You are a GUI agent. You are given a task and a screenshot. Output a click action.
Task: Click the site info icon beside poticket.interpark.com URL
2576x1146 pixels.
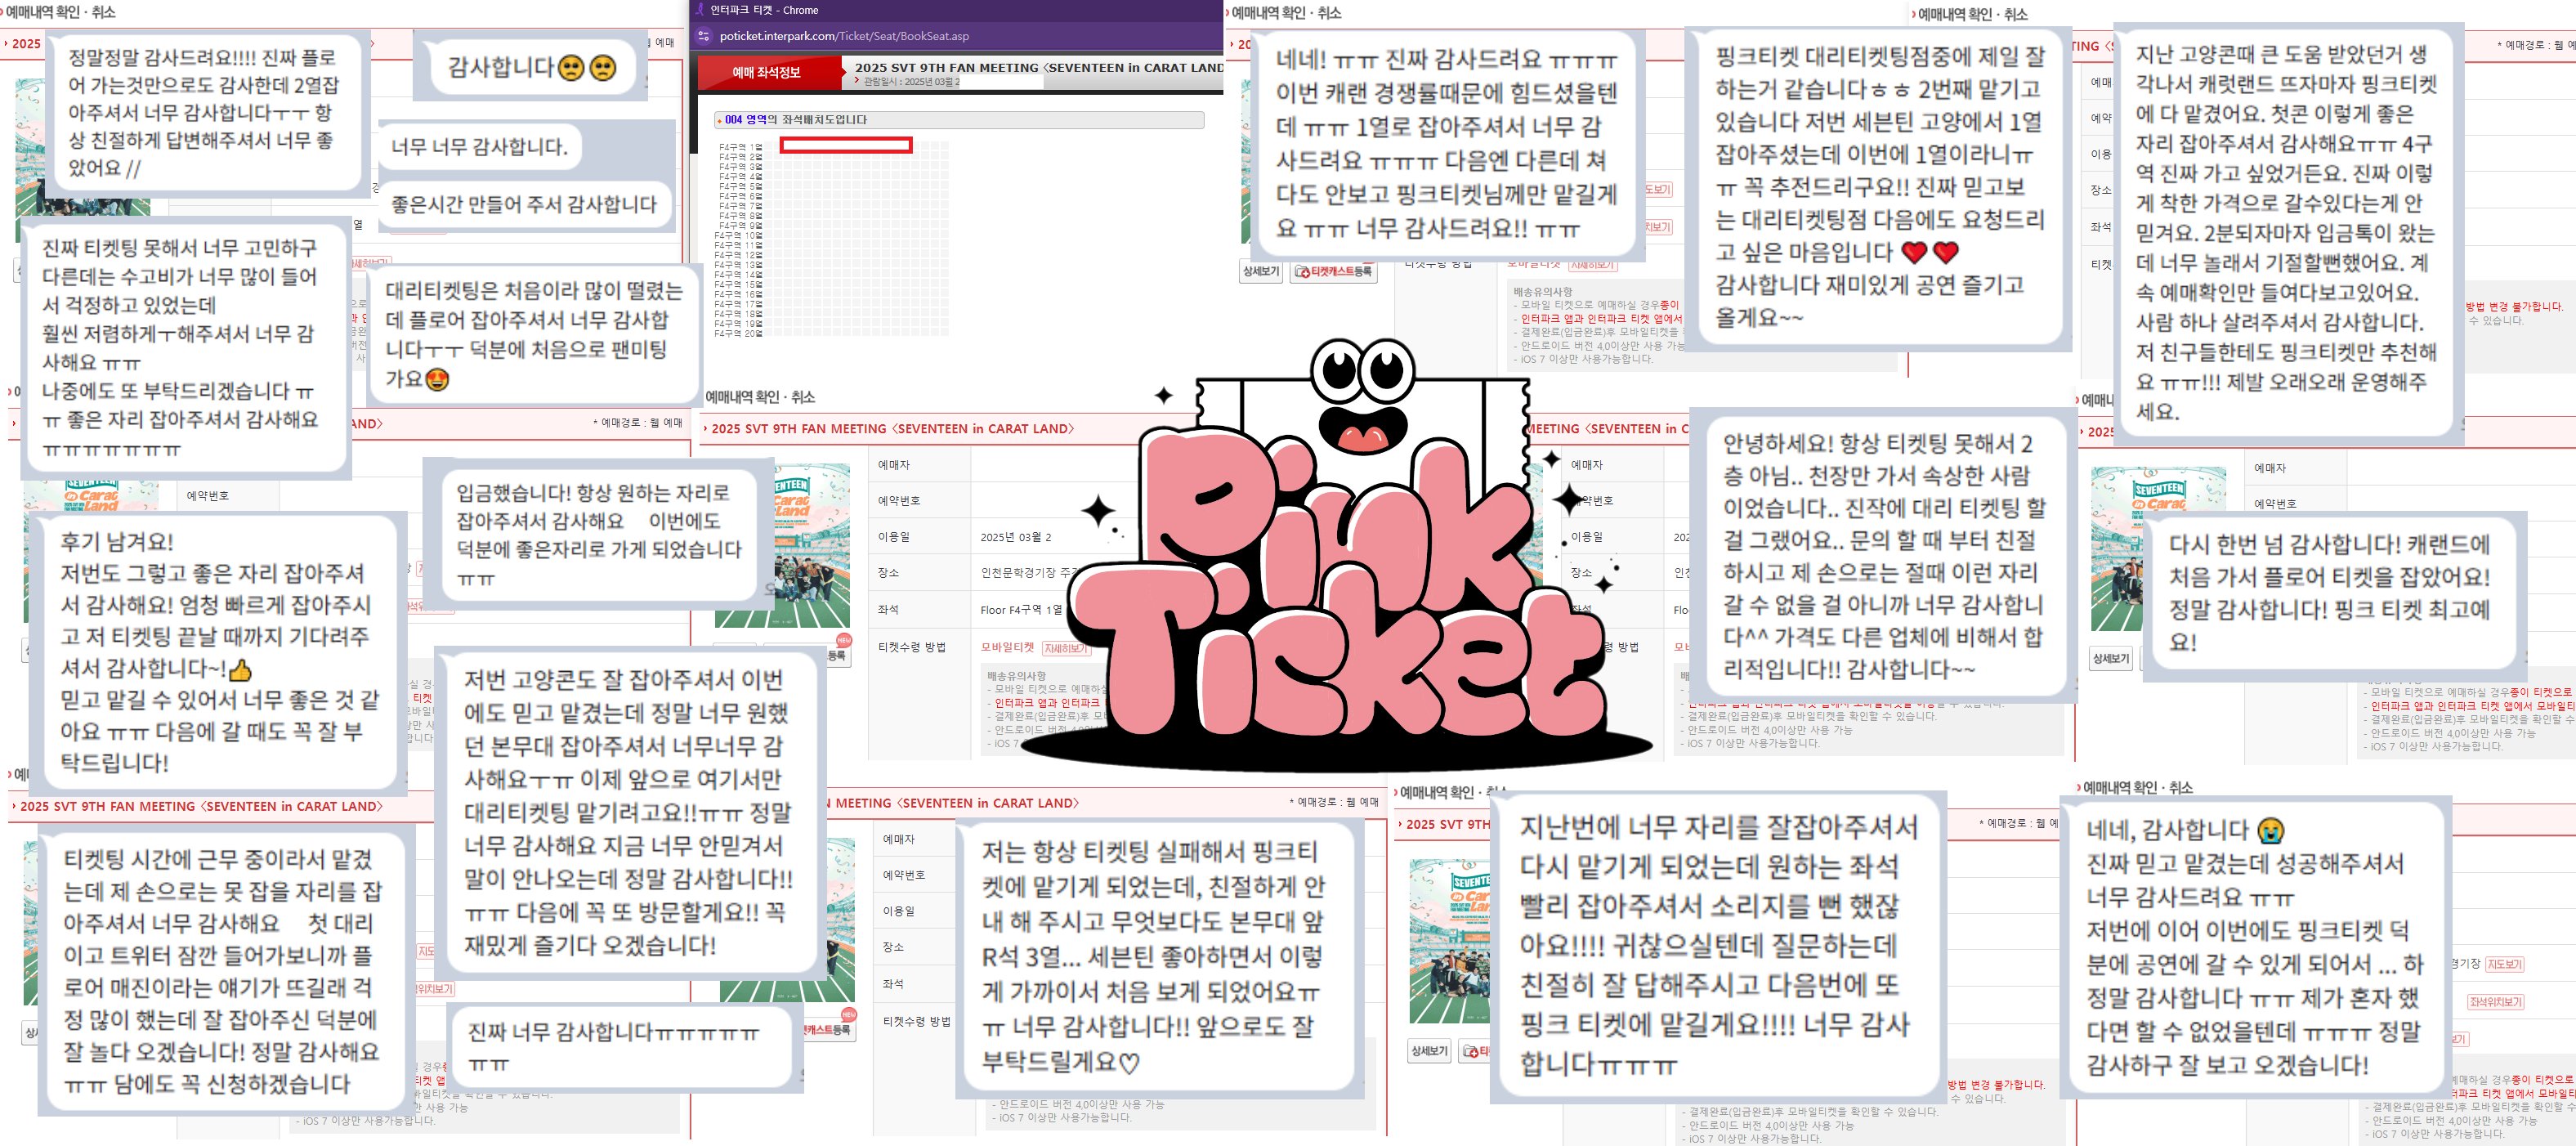(703, 36)
